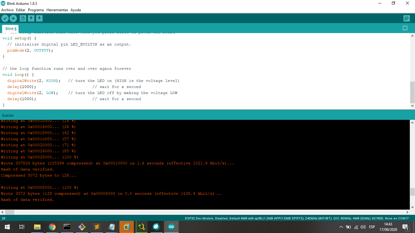Open the notepad icon in the taskbar

coord(111,227)
